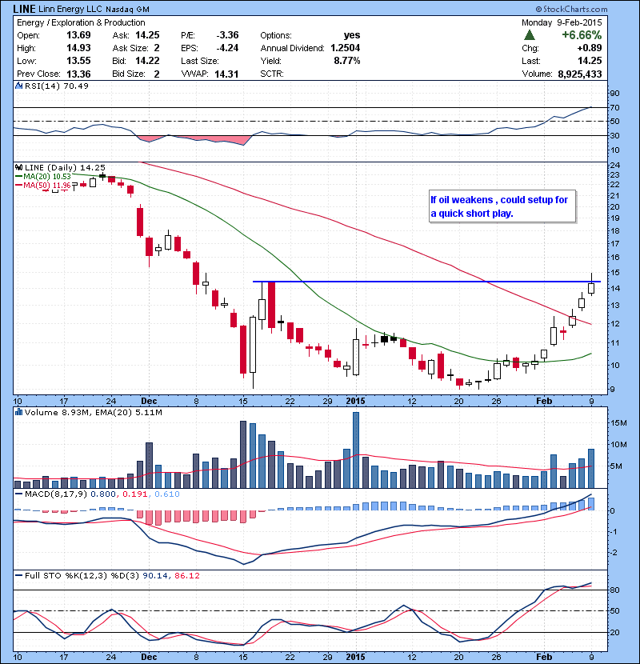Click the tallest volume bar near 2015
The image size is (640, 664).
(x=356, y=450)
